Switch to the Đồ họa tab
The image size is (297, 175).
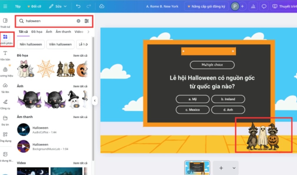(37, 32)
